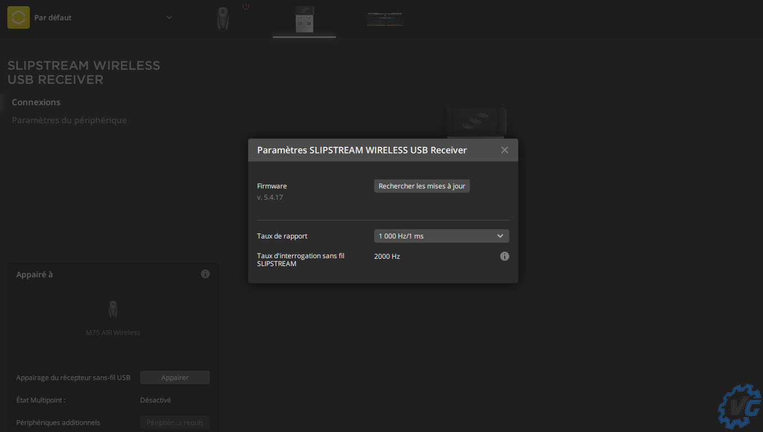Image resolution: width=763 pixels, height=432 pixels.
Task: Expand the profile chevron next to Par défaut
Action: [x=169, y=17]
